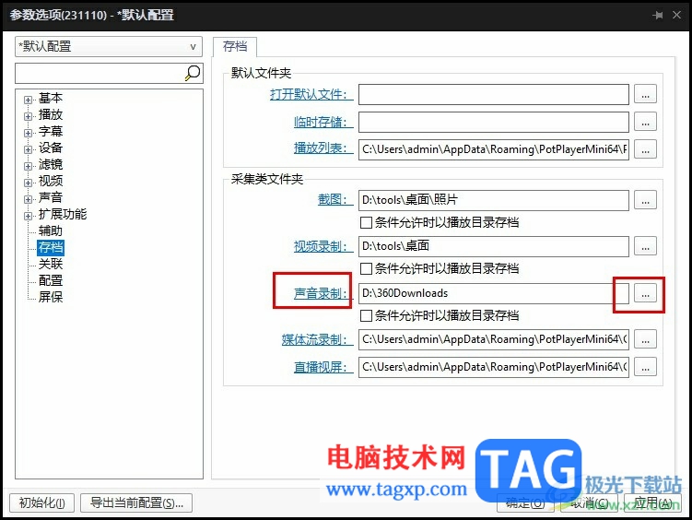The width and height of the screenshot is (692, 520).
Task: Click the 直播视屏 path field
Action: coord(493,367)
